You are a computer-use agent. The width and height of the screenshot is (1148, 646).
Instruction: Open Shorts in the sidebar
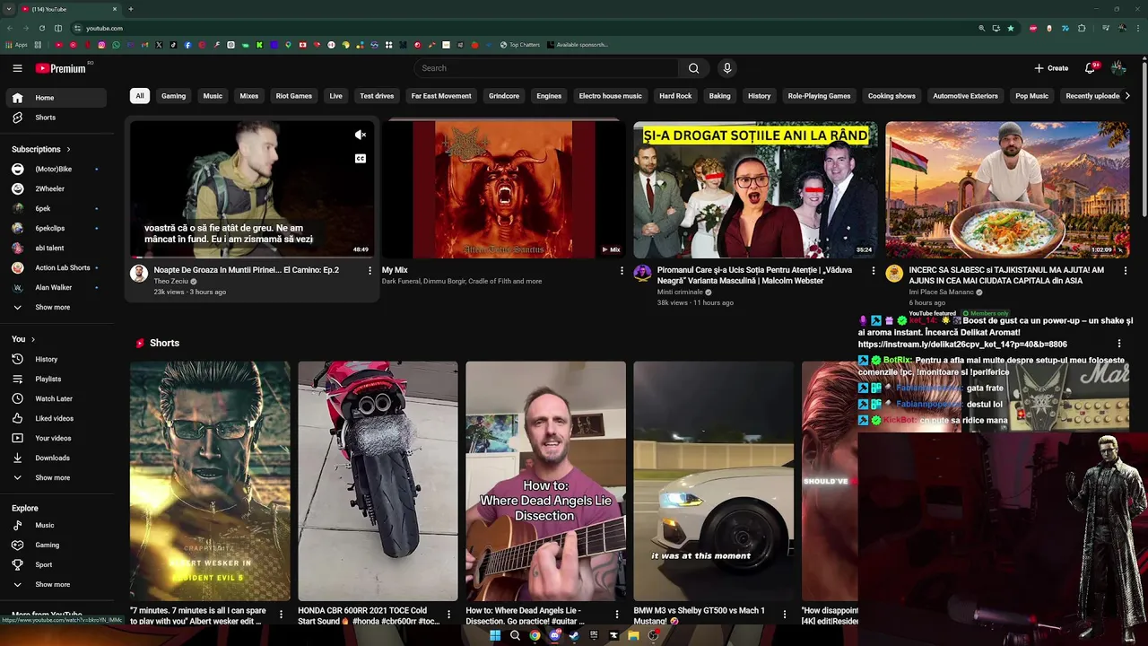tap(57, 118)
